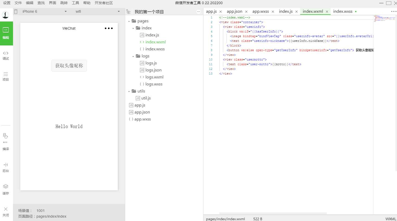397x221 pixels.
Task: Open the Edit (编辑) menu in the menu bar
Action: pyautogui.click(x=30, y=3)
